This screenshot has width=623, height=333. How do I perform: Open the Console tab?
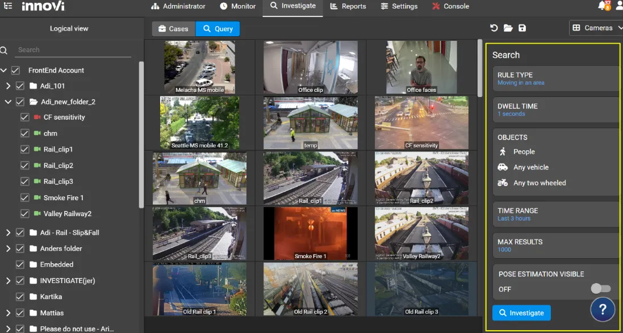click(450, 6)
